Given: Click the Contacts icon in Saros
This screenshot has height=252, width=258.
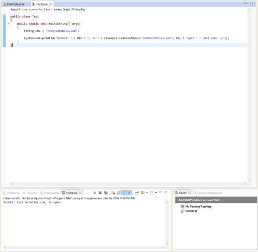Looking at the screenshot, I should coord(182,211).
